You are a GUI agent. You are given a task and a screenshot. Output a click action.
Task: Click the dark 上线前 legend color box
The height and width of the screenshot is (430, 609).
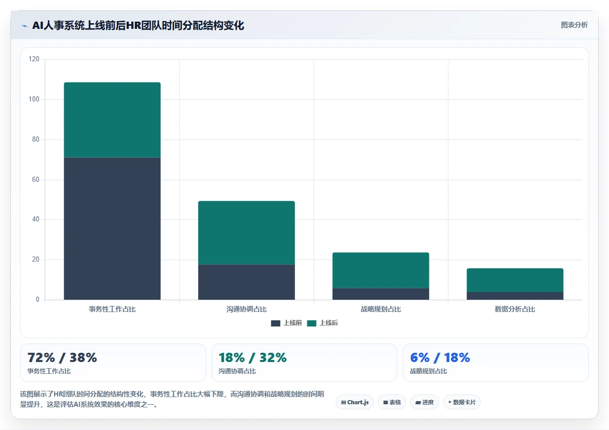pos(275,323)
